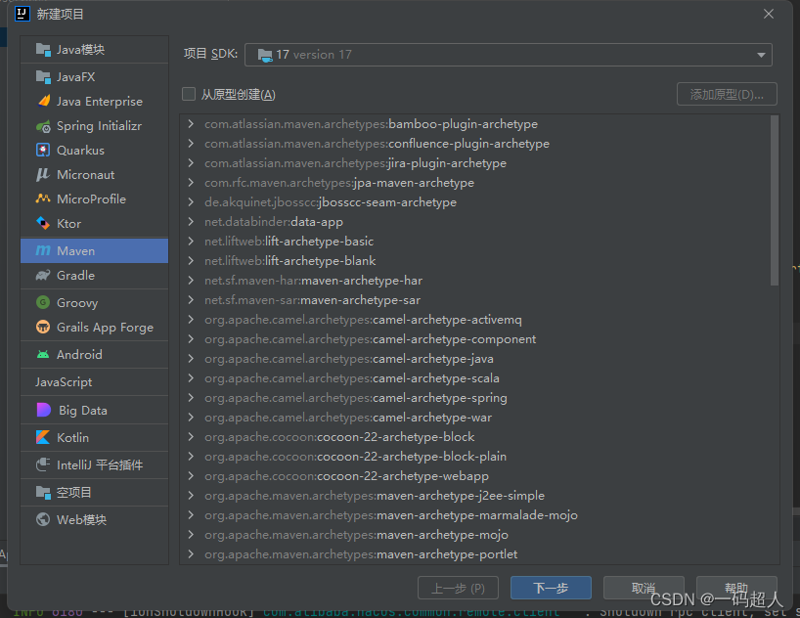Expand the lift-archetype-basic entry
This screenshot has height=618, width=800.
coord(191,241)
